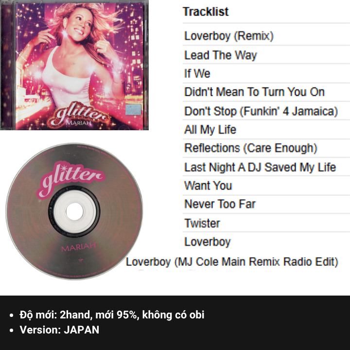The height and width of the screenshot is (350, 350).
Task: Click the small sticker on album cover
Action: [133, 110]
